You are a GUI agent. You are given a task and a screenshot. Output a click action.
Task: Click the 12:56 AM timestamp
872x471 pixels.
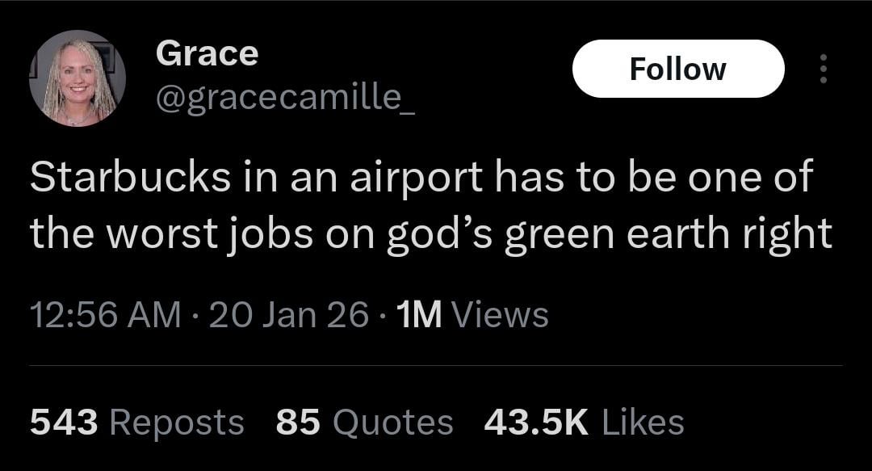105,314
